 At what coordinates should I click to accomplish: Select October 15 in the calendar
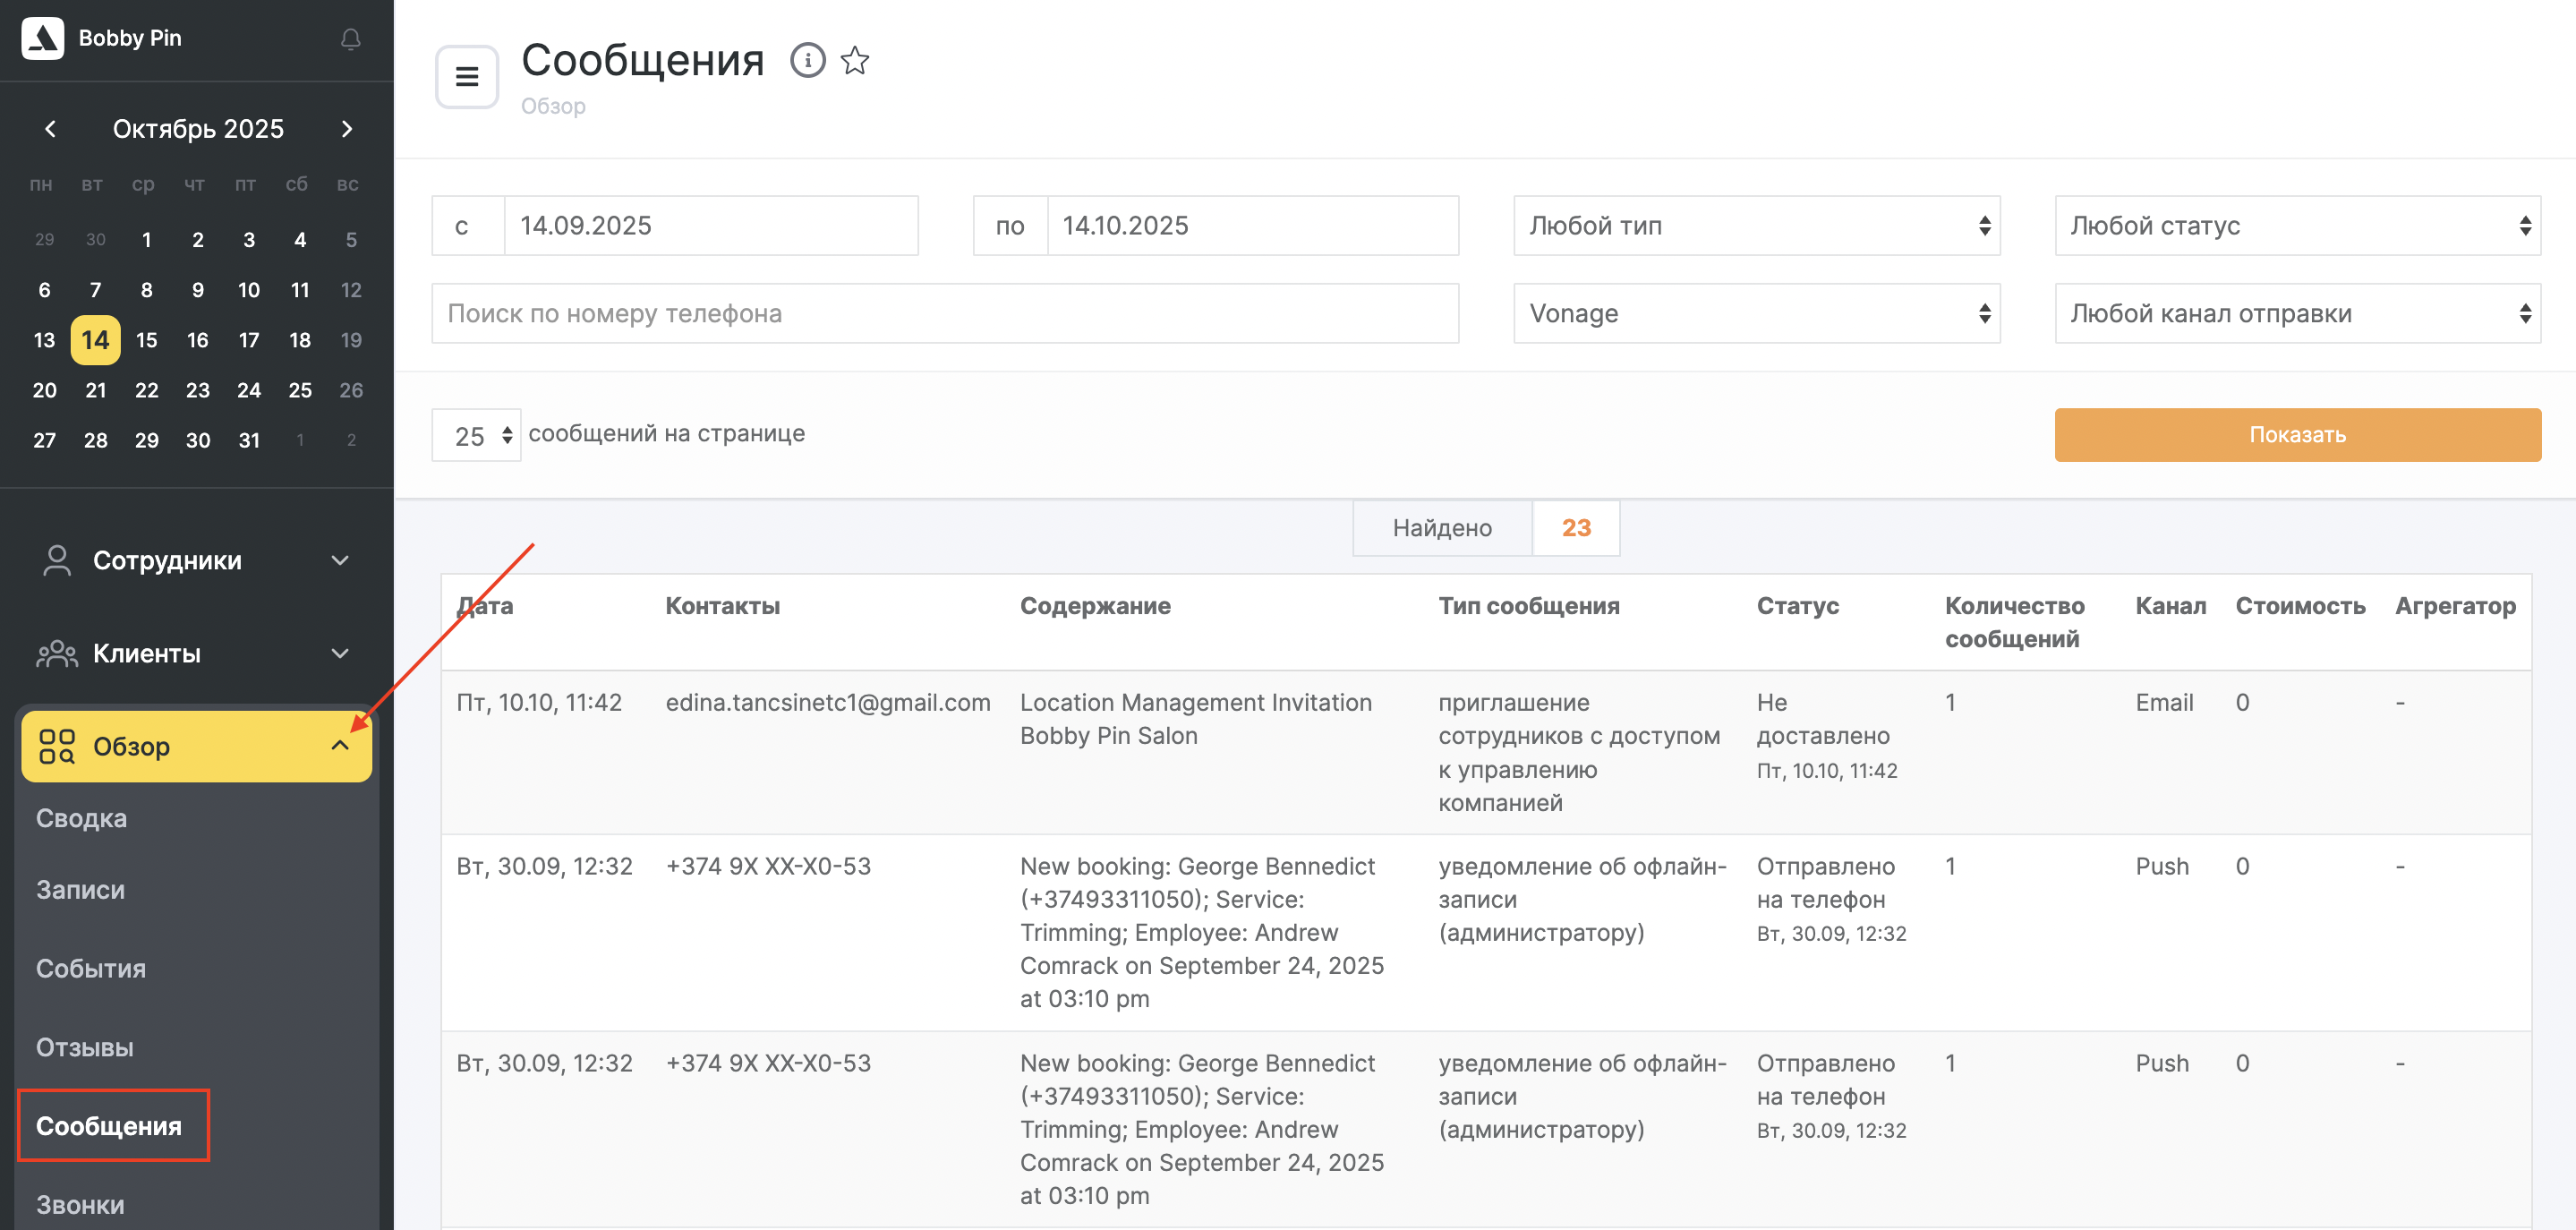146,340
